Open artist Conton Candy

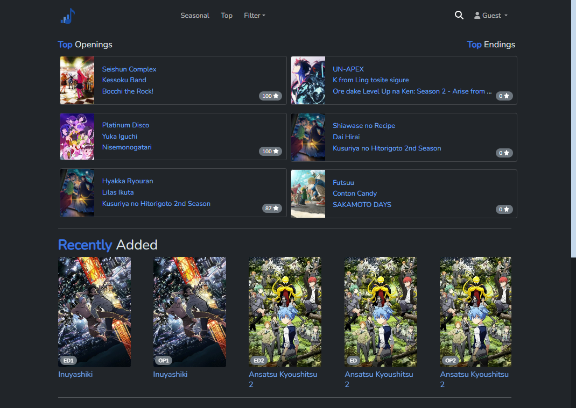click(355, 194)
